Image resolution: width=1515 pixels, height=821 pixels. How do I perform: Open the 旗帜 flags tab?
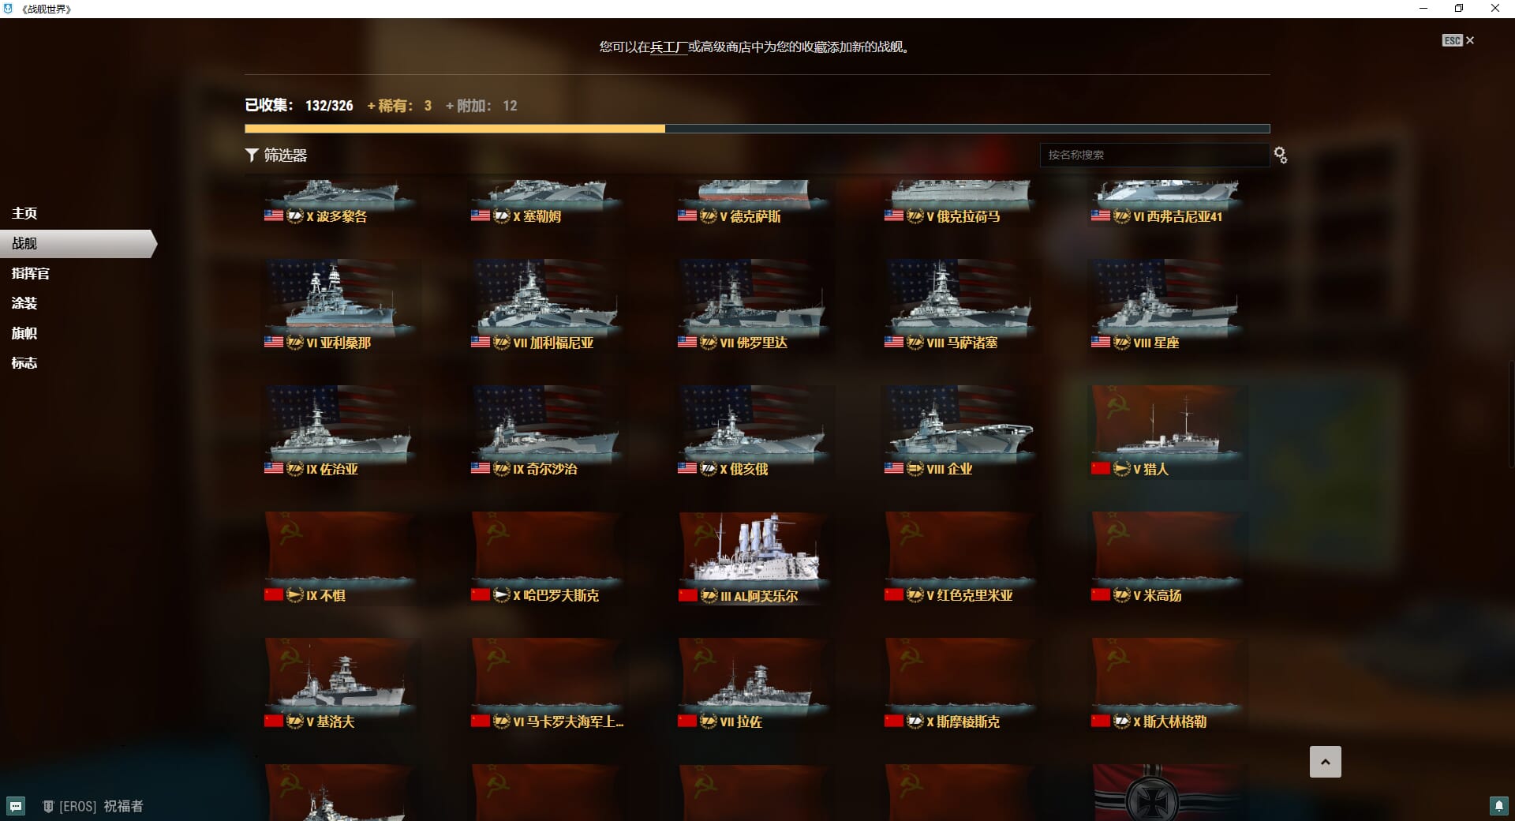click(x=24, y=333)
